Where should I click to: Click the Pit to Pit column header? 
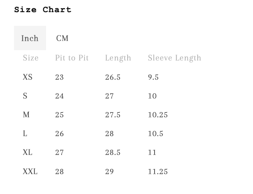pos(72,58)
